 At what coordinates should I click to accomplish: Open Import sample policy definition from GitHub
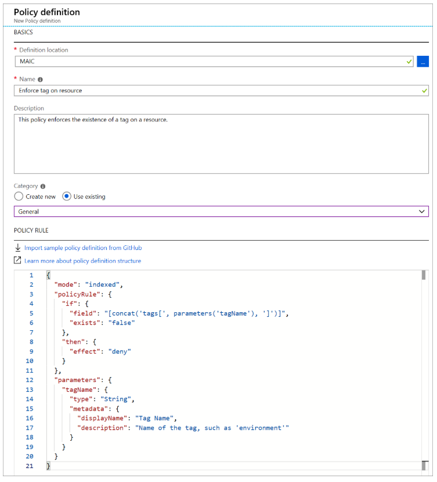coord(83,248)
